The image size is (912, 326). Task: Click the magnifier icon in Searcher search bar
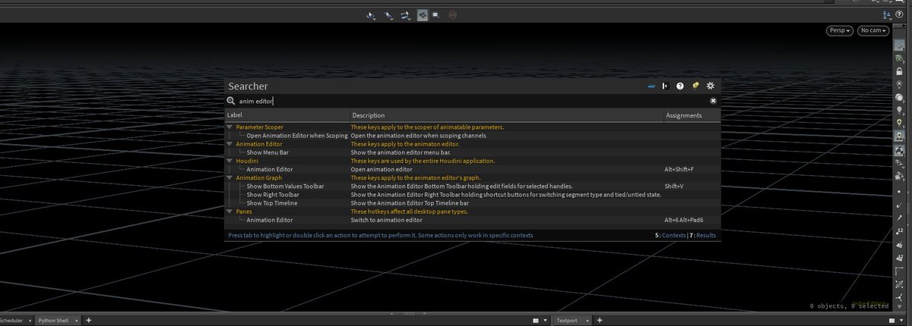point(231,100)
